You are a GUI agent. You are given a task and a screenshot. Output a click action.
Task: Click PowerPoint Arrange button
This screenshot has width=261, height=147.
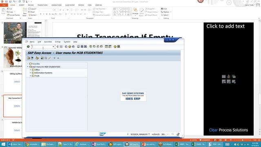[x=135, y=11]
